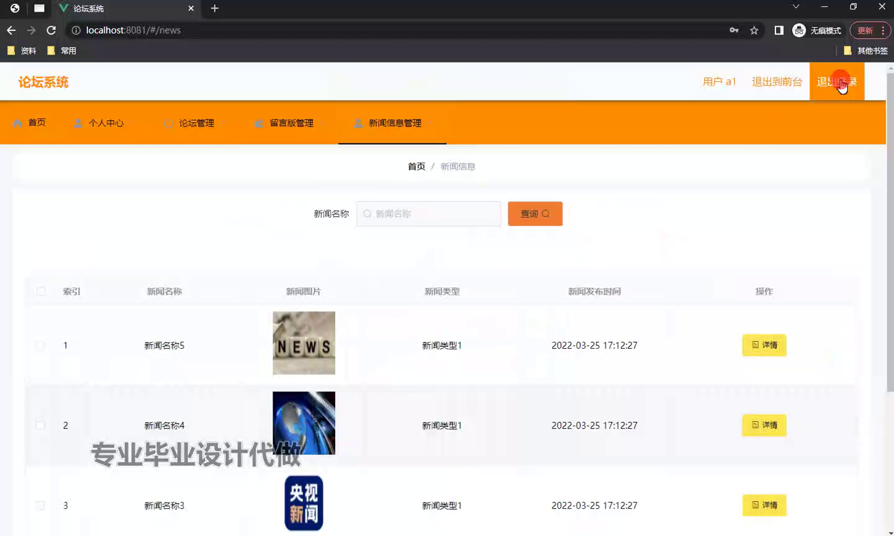Check the checkbox for row 新闻名称3
894x536 pixels.
tap(40, 506)
